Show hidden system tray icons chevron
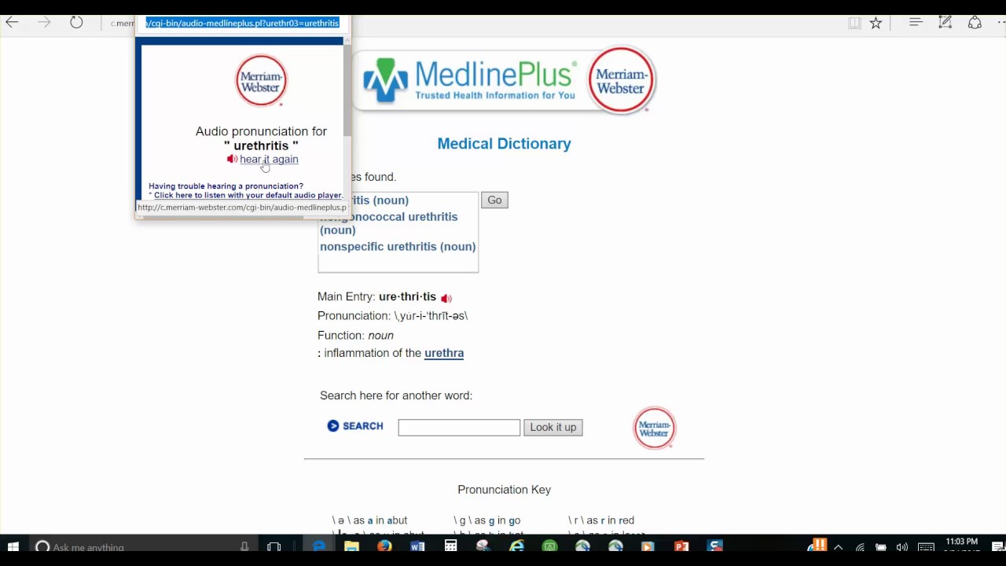 pyautogui.click(x=839, y=548)
